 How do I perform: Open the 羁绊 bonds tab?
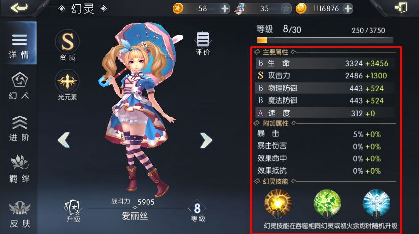pos(19,168)
